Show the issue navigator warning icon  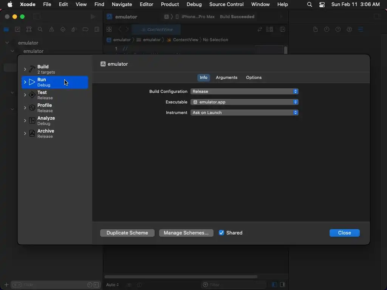tap(51, 29)
